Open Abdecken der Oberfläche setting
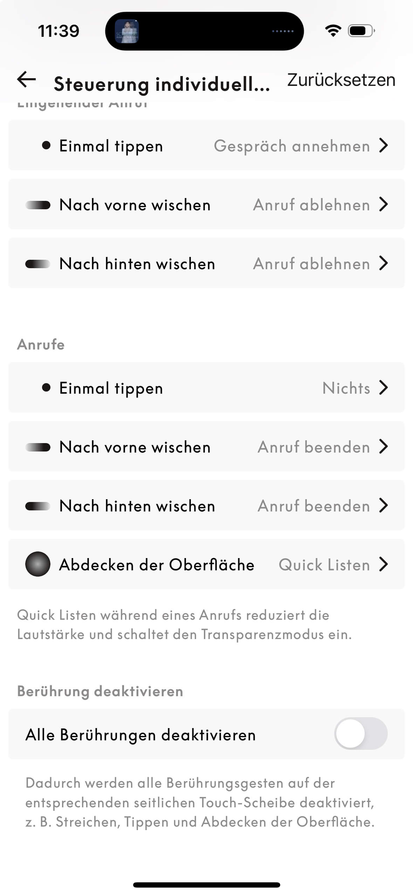Image resolution: width=413 pixels, height=896 pixels. [x=157, y=564]
